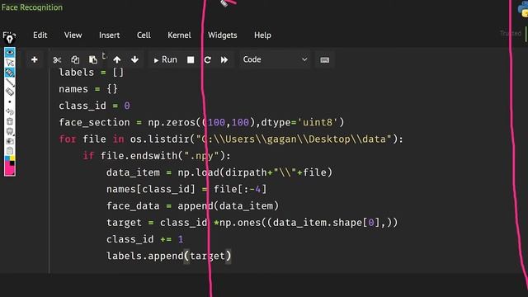Click the 'class_id = 0' code line
This screenshot has width=528, height=297.
click(x=94, y=106)
